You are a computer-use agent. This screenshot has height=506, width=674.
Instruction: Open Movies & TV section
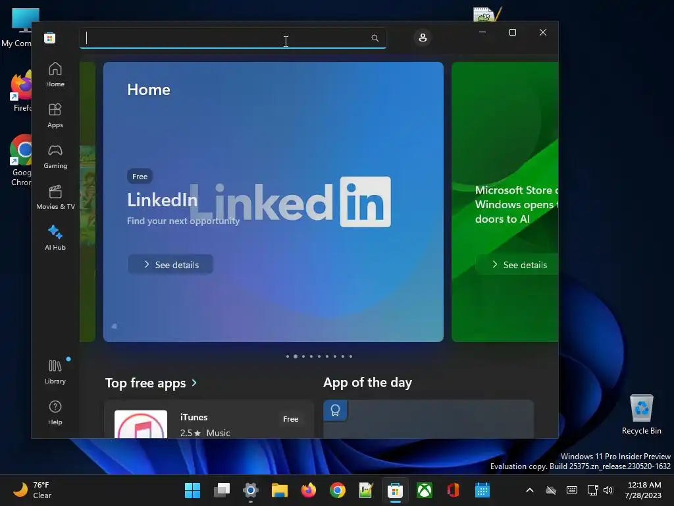[x=55, y=197]
